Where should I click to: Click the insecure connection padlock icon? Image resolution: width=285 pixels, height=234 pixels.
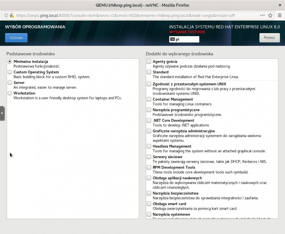click(x=12, y=15)
